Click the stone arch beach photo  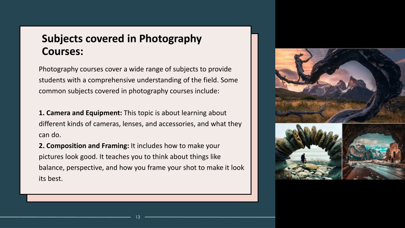308,152
